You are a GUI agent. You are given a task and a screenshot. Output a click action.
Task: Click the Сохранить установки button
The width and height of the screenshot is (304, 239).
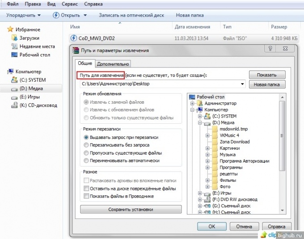[x=131, y=209]
